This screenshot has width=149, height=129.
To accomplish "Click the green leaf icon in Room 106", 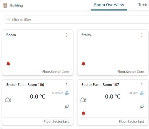I will (67, 106).
